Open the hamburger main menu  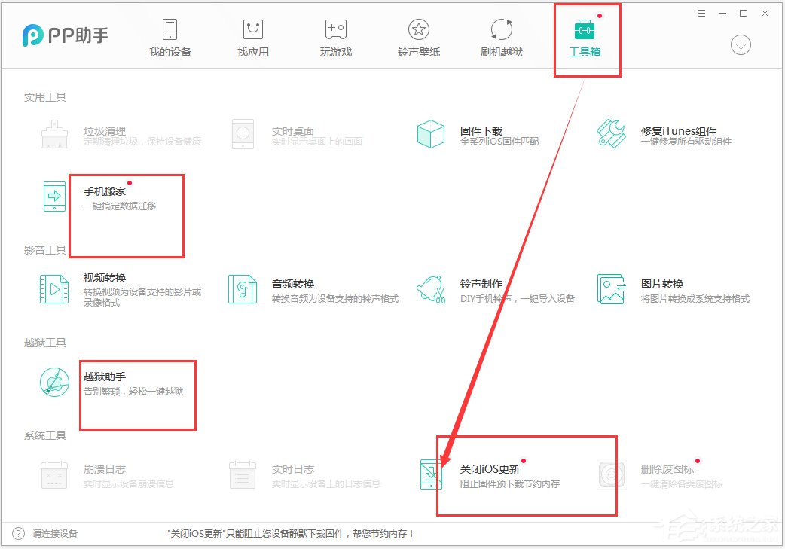tap(701, 14)
